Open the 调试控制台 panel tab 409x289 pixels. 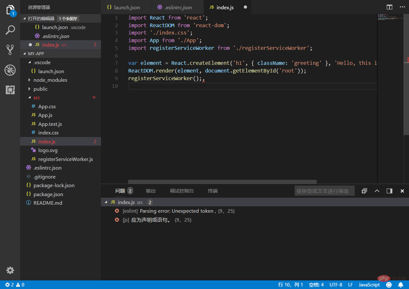[182, 191]
